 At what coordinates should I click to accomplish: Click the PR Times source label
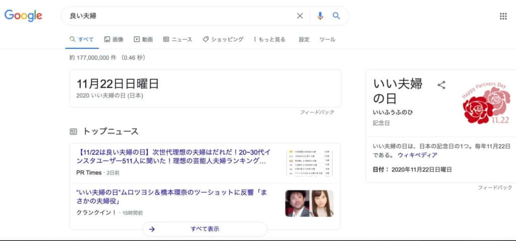coord(89,173)
